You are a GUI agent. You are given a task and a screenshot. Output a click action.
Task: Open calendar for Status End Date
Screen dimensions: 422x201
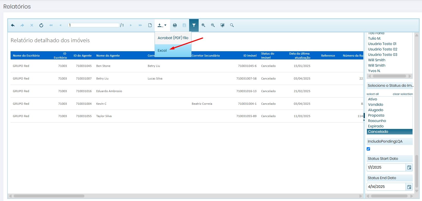pyautogui.click(x=409, y=187)
